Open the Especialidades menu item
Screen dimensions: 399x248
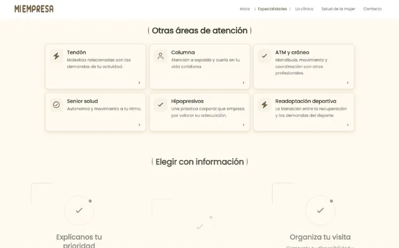272,9
